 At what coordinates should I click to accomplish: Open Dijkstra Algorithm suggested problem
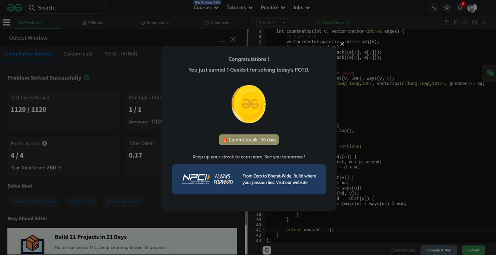[x=34, y=202]
